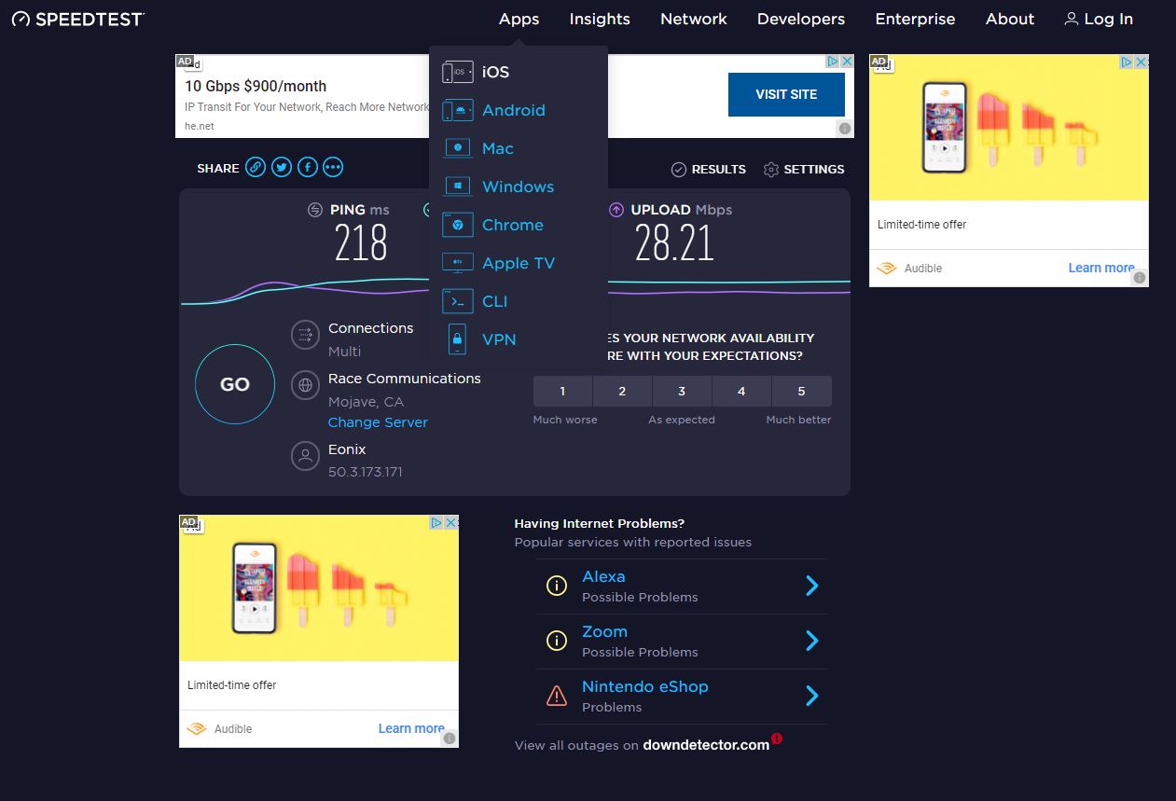This screenshot has width=1176, height=801.
Task: Rate network availability as 5
Action: pyautogui.click(x=801, y=391)
